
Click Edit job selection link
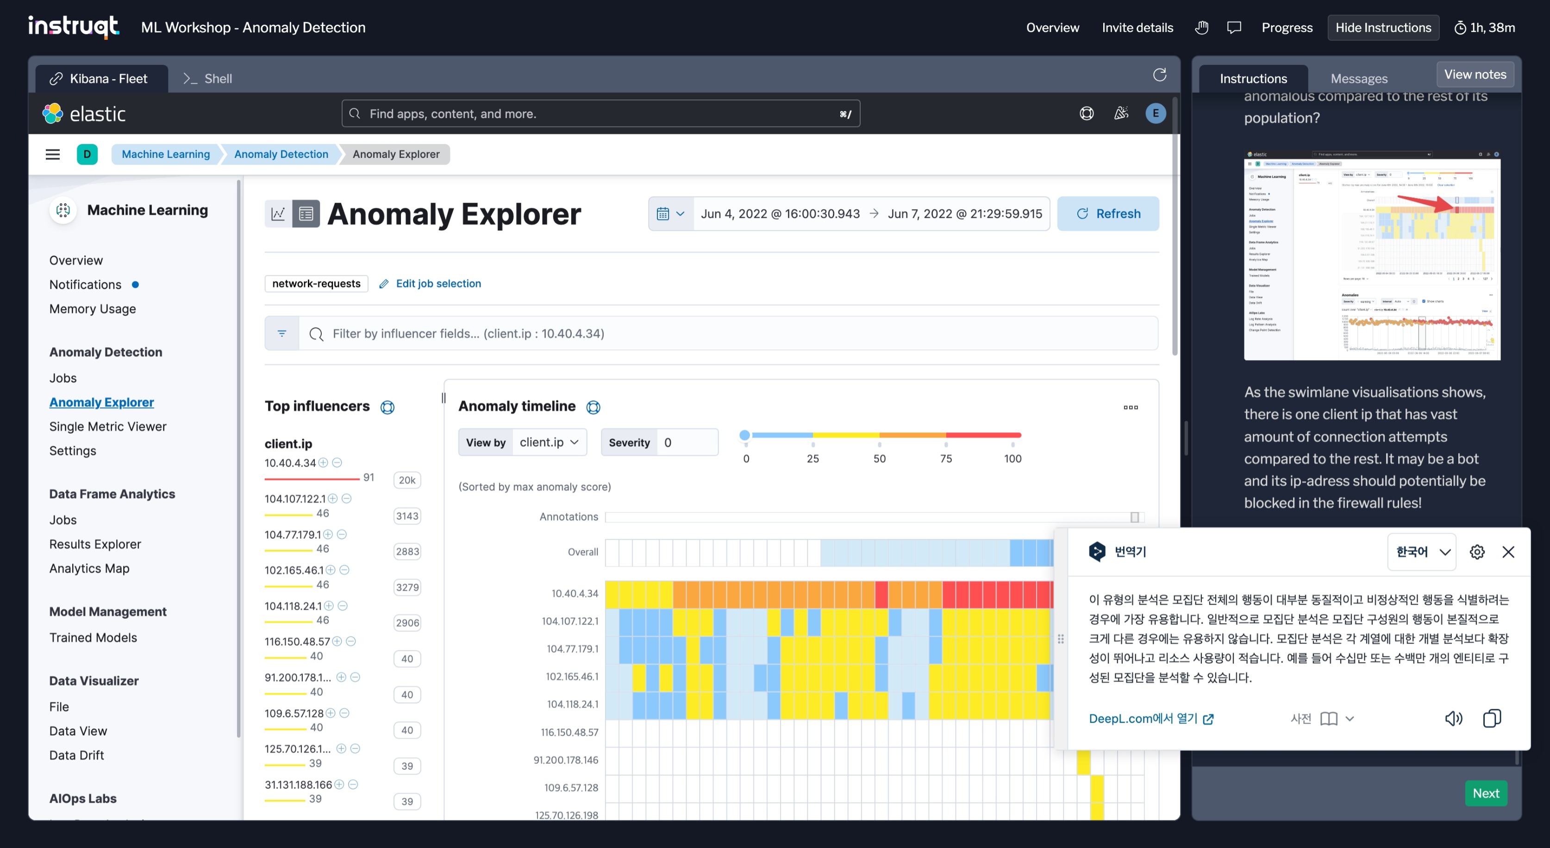[x=430, y=283]
